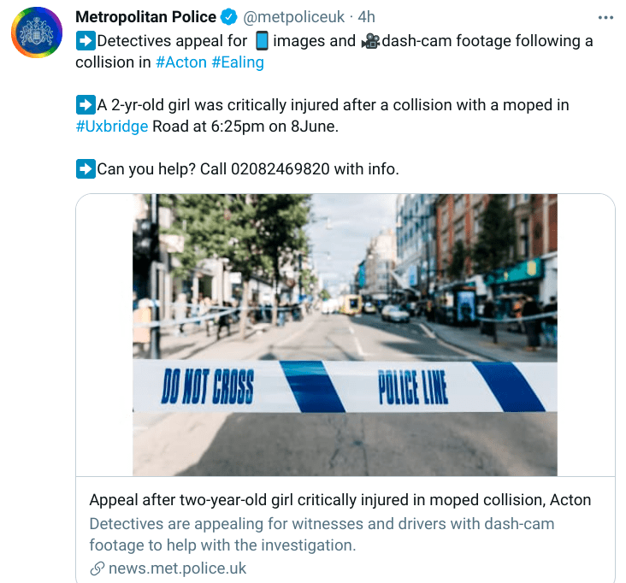Click the 4h tweet timestamp
Viewport: 626px width, 583px height.
(366, 17)
